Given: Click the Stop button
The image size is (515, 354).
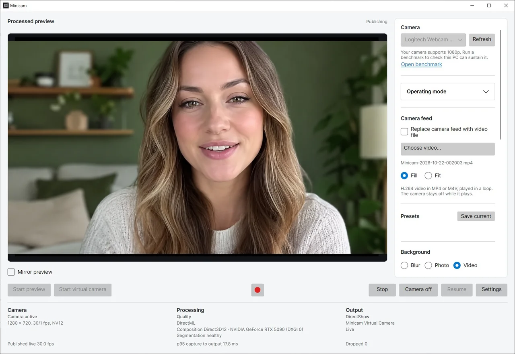Looking at the screenshot, I should pos(382,290).
